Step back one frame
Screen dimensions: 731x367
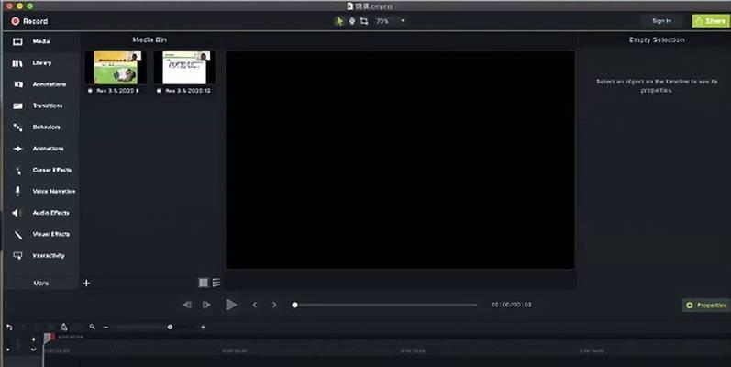(x=187, y=305)
